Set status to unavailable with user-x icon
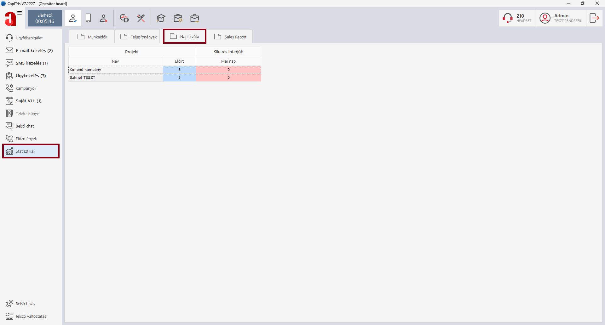Viewport: 605px width, 325px height. tap(103, 18)
